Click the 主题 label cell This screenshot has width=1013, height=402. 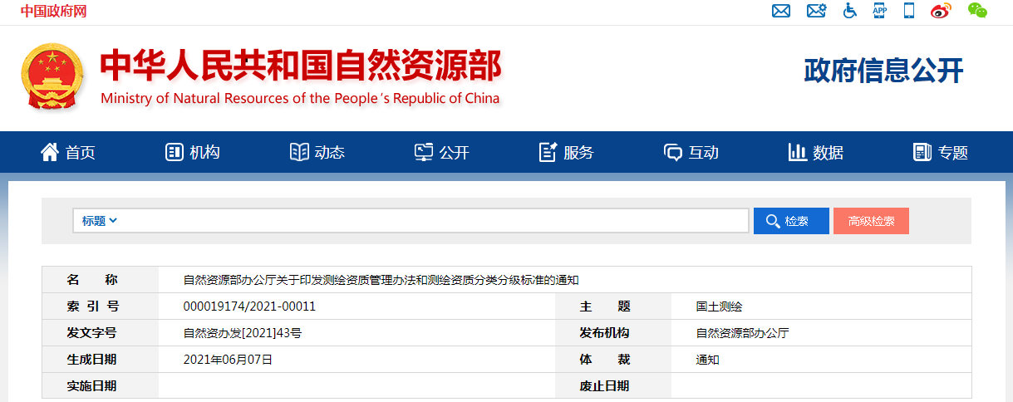click(x=613, y=306)
